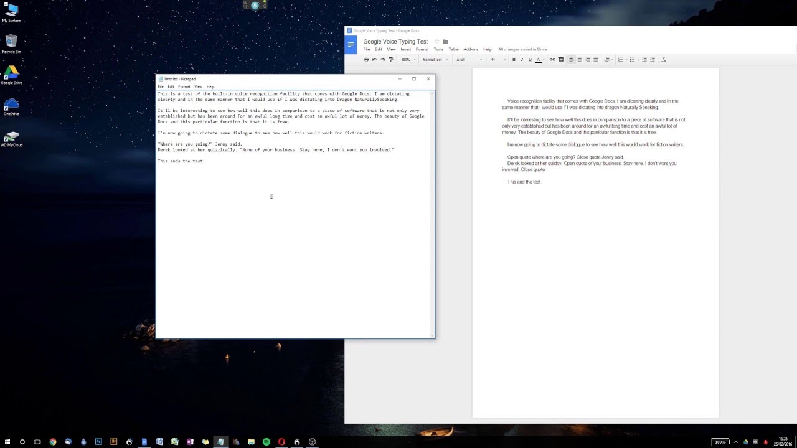Image resolution: width=797 pixels, height=448 pixels.
Task: Click the Google Drive system tray icon
Action: (x=745, y=442)
